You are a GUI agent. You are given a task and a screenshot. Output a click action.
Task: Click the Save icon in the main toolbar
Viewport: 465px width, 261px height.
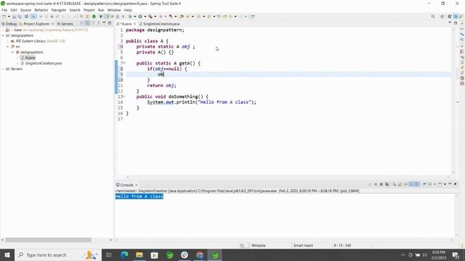click(x=14, y=17)
